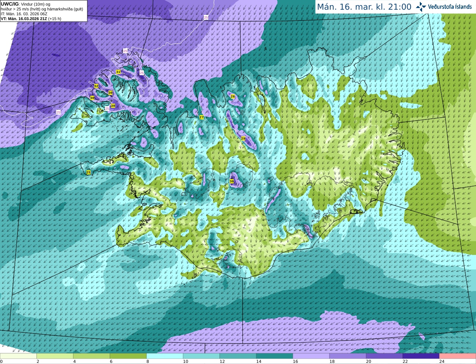Click the legend tick label 24
This screenshot has width=476, height=364.
(x=442, y=361)
